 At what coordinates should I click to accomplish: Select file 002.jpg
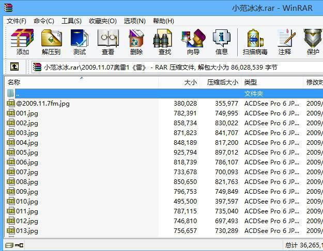click(27, 123)
